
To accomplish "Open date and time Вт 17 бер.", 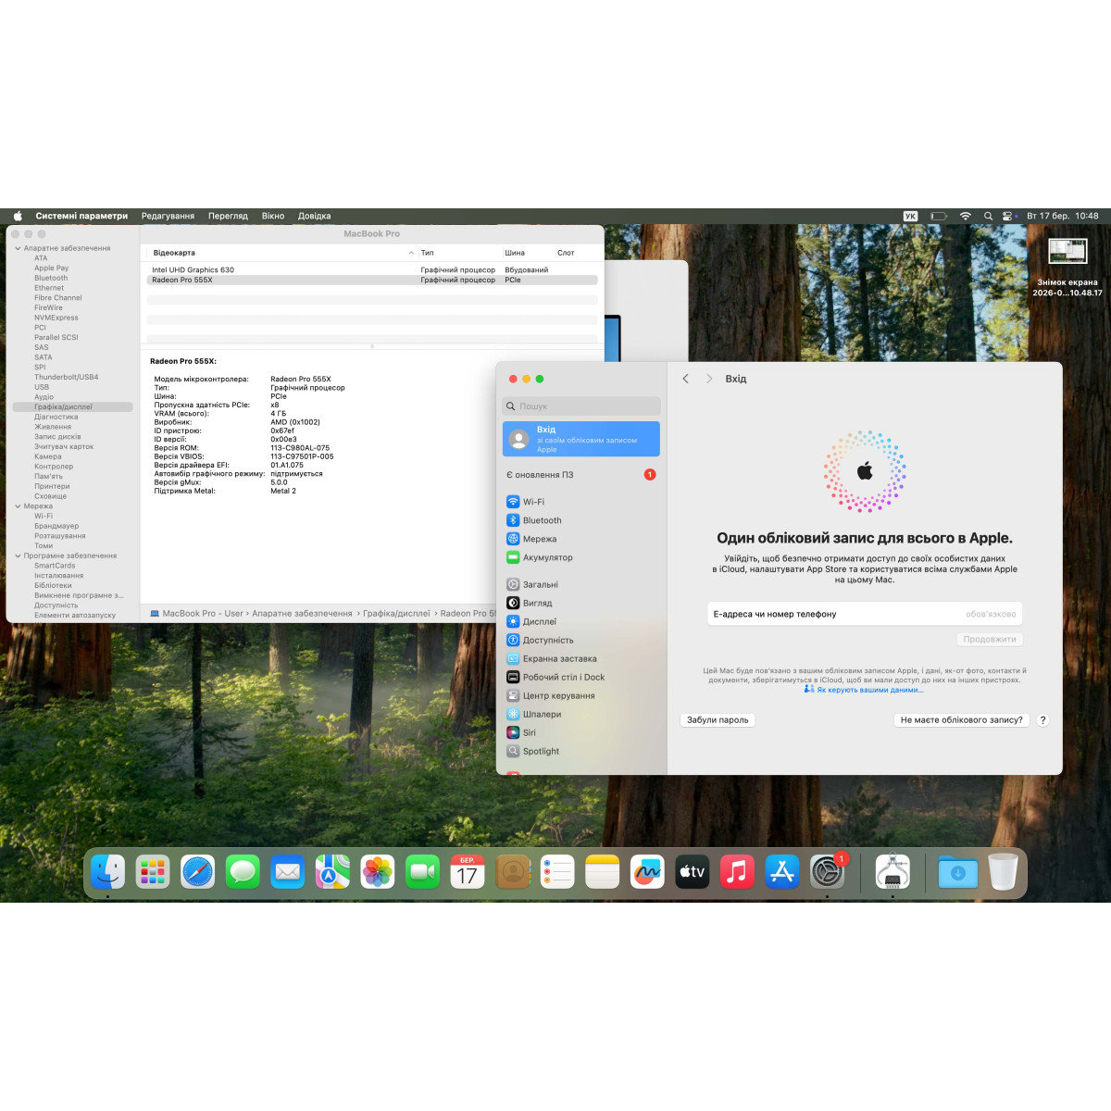I will pos(1063,216).
